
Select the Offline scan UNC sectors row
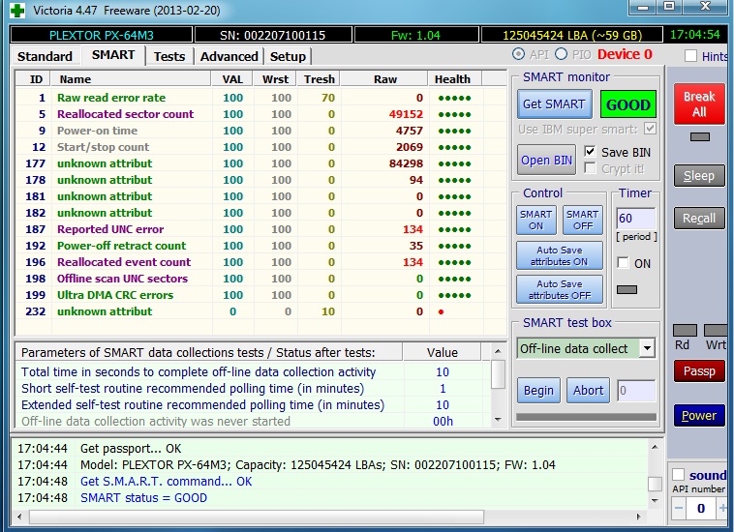(x=261, y=279)
